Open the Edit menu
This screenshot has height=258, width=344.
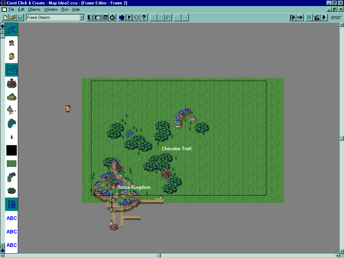coord(21,9)
